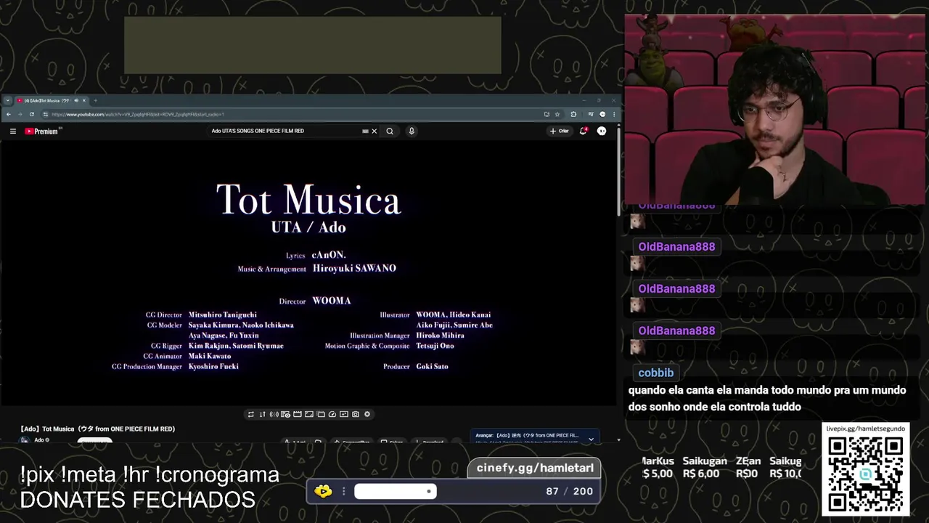Run YouTube search with magnifier button
The height and width of the screenshot is (523, 929).
click(390, 131)
